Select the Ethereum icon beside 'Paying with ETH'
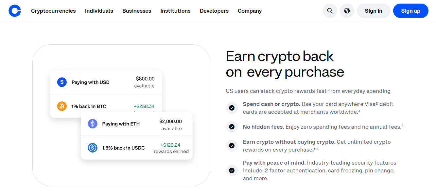The image size is (436, 191). (93, 124)
